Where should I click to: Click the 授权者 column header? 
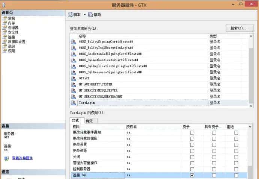(x=131, y=127)
